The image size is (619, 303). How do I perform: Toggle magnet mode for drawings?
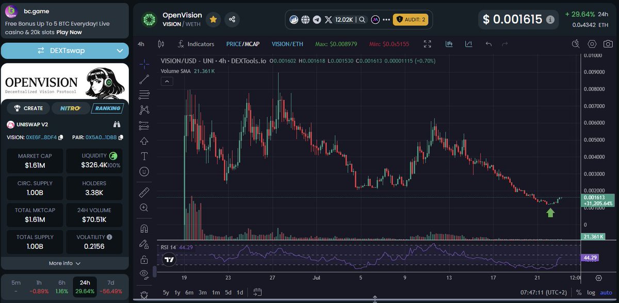point(144,229)
